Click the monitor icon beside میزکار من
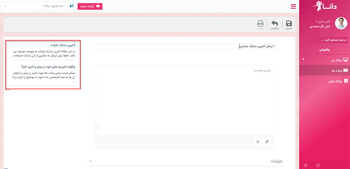 coord(345,59)
